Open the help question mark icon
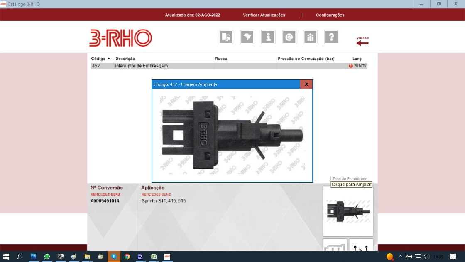Screen dimensions: 465x262 pos(331,37)
